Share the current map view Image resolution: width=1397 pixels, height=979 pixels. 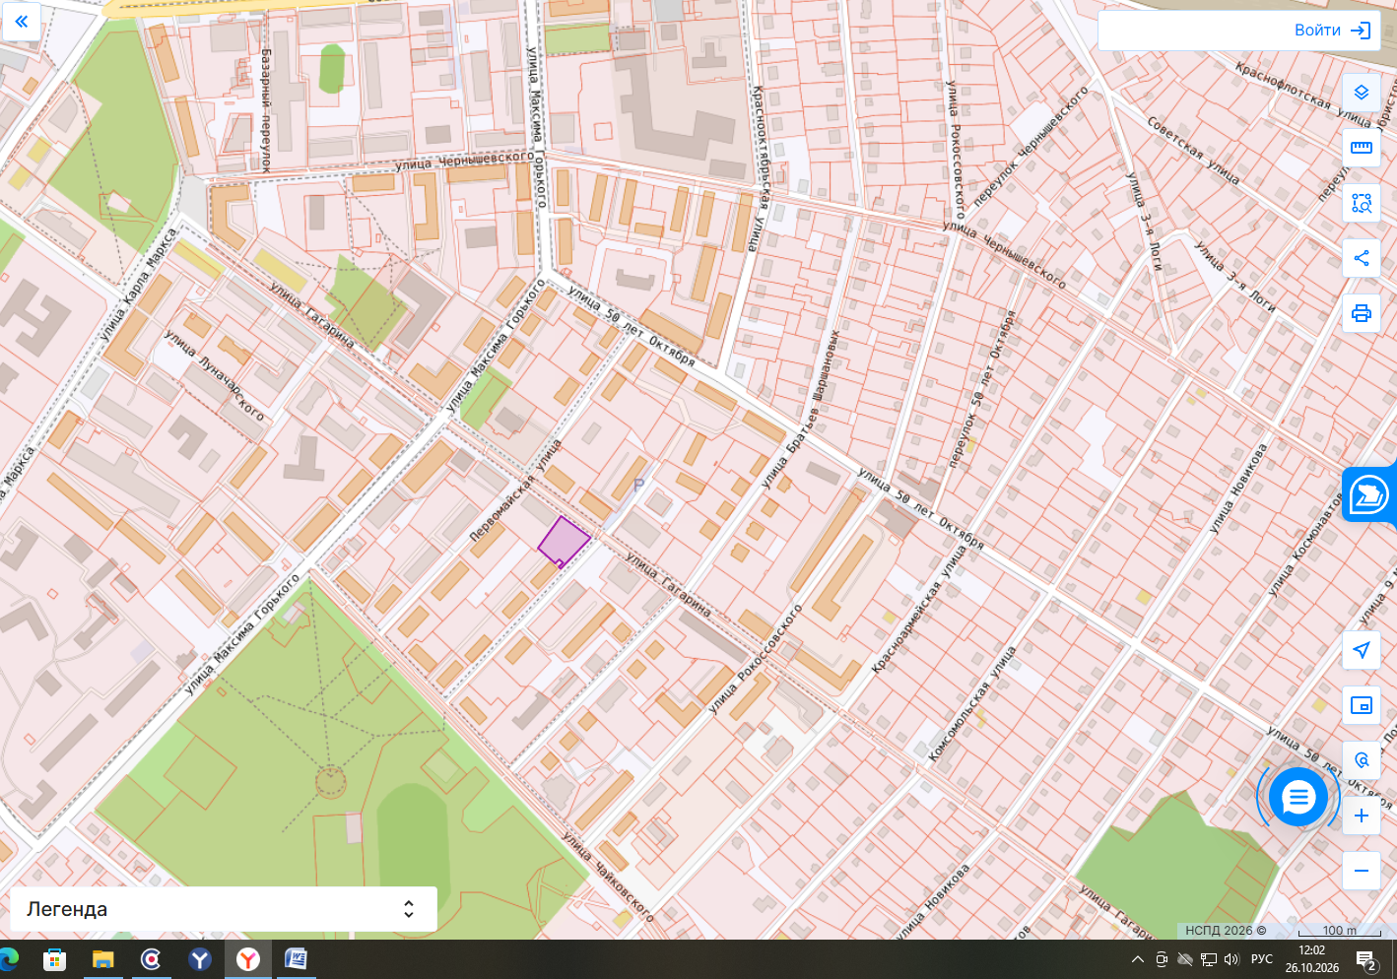(x=1362, y=258)
